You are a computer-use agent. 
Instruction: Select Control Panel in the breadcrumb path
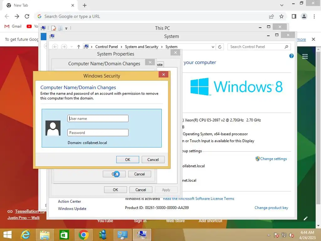[107, 47]
